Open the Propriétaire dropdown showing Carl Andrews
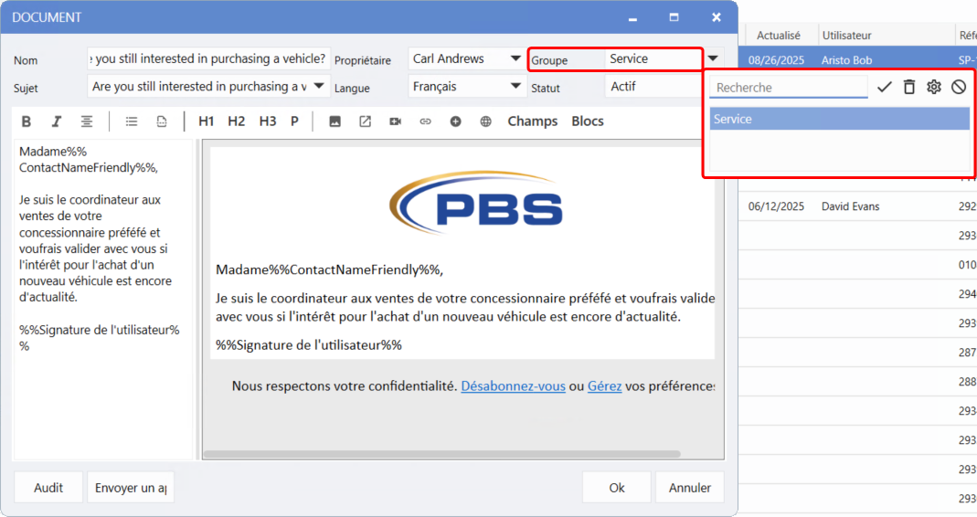 (x=515, y=59)
